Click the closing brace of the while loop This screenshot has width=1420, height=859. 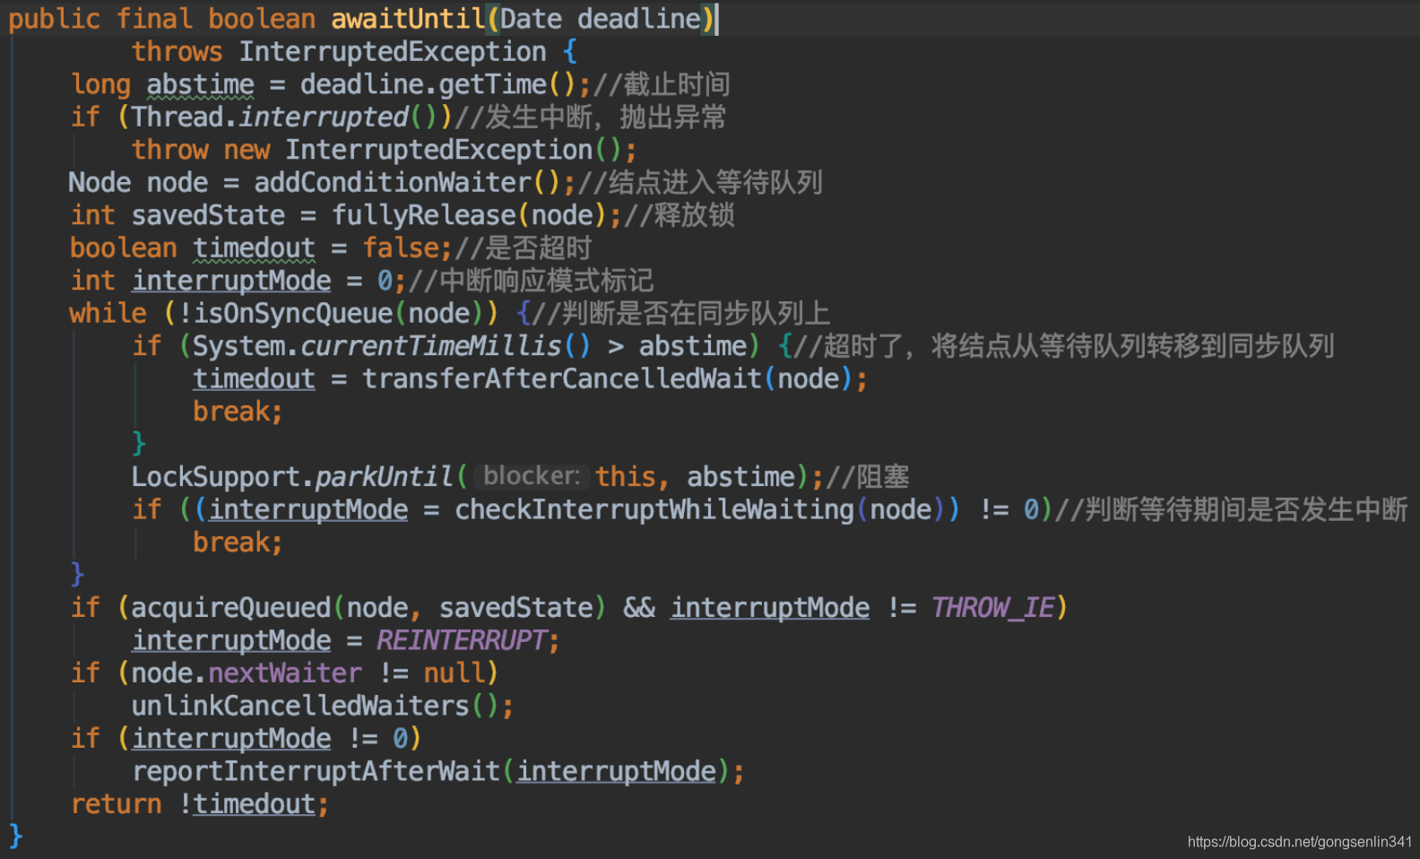(x=77, y=575)
